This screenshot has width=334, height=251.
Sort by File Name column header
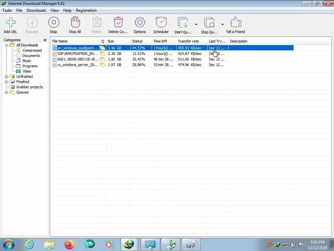pyautogui.click(x=75, y=41)
